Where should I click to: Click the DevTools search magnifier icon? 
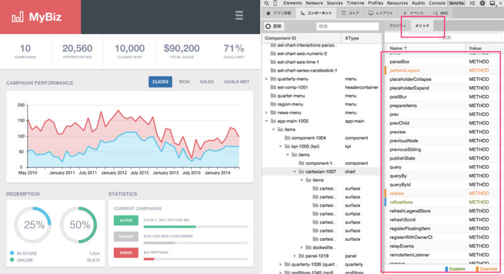click(x=266, y=3)
